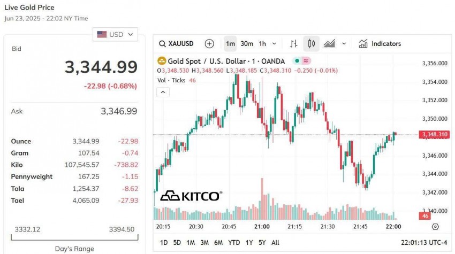
Task: Collapse the indicator legend chevron
Action: 163,92
